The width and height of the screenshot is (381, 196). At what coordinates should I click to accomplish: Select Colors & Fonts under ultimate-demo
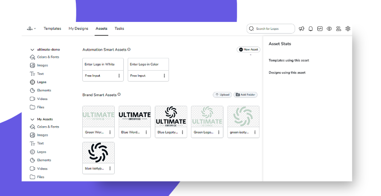pos(48,57)
